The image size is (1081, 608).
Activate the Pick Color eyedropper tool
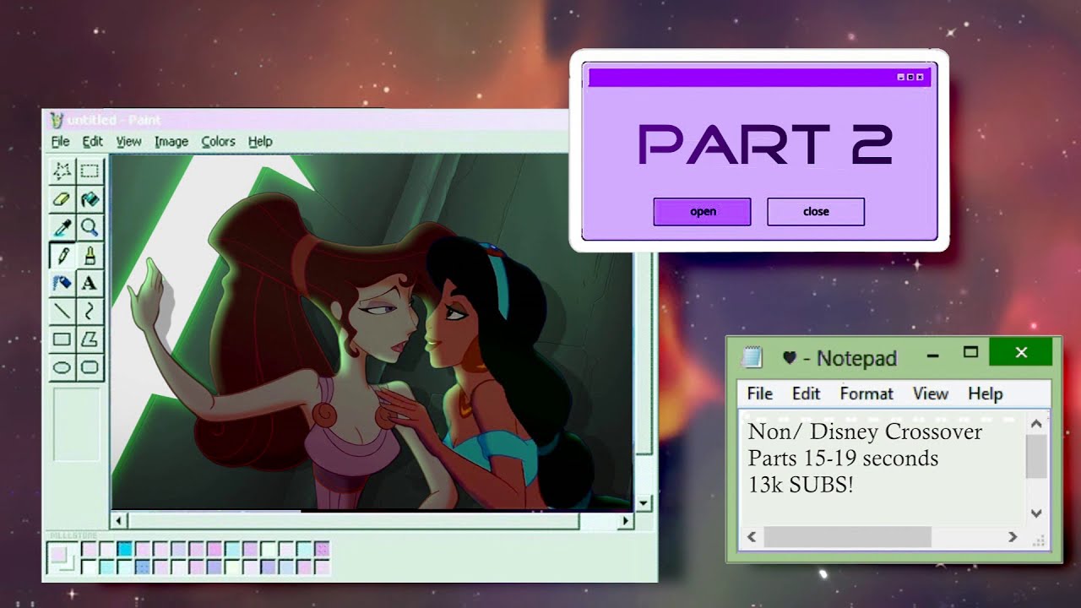tap(62, 227)
